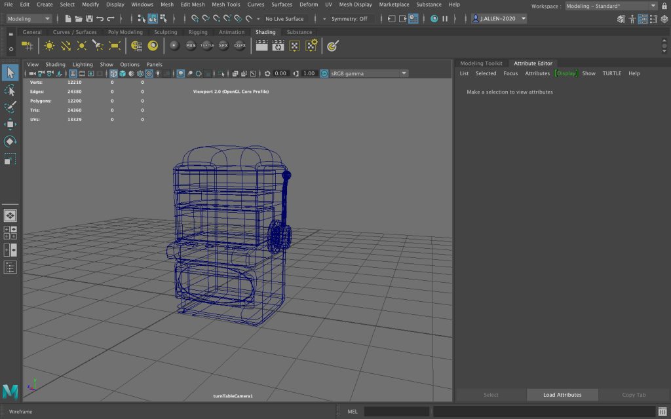671x419 pixels.
Task: Open the Outliner from the left sidebar
Action: pyautogui.click(x=10, y=267)
